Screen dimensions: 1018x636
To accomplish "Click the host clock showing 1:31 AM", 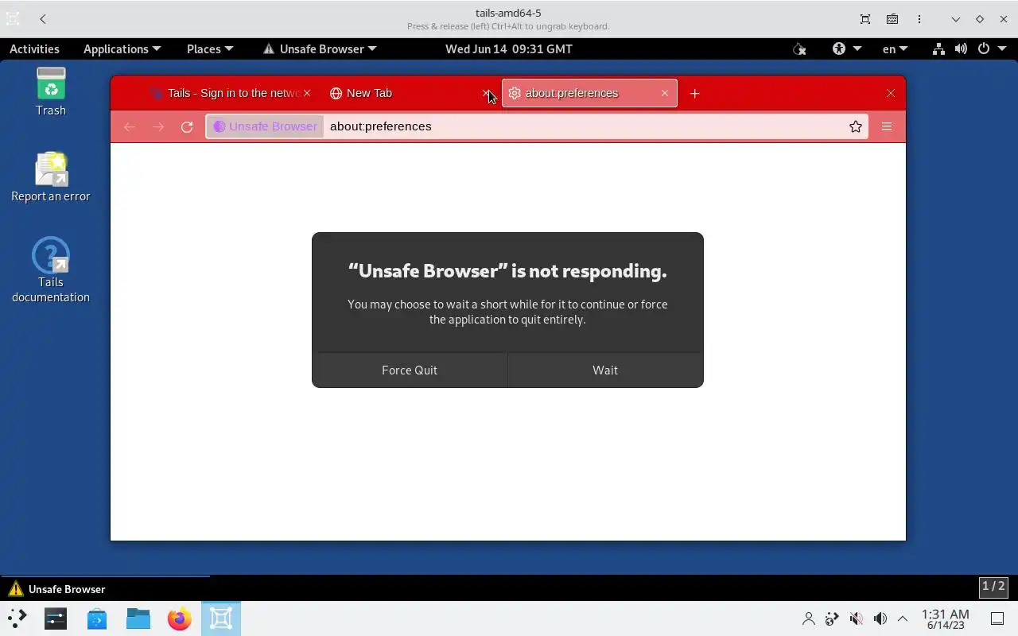I will pos(946,619).
